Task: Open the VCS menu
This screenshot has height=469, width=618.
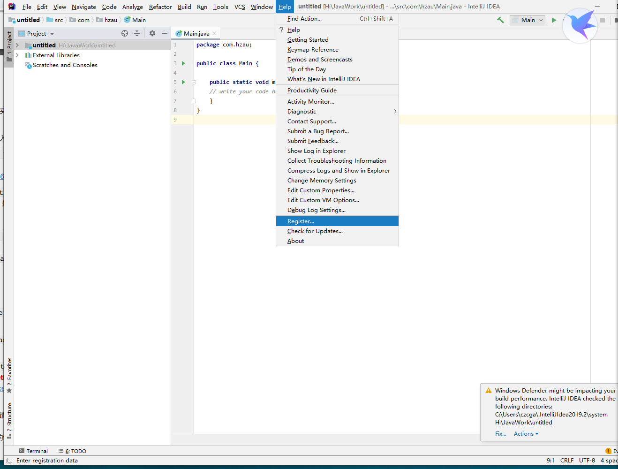Action: (240, 7)
